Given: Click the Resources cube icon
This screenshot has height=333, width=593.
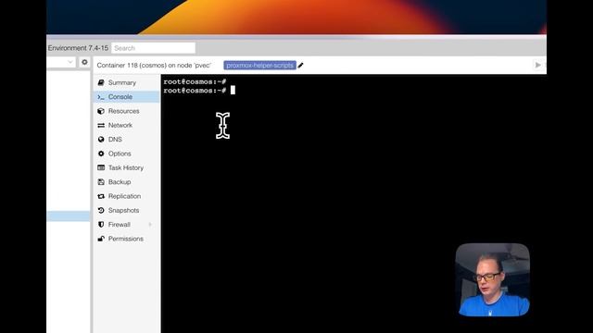Looking at the screenshot, I should 101,111.
